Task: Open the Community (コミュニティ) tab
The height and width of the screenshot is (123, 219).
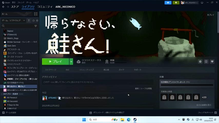Action: coord(45,7)
